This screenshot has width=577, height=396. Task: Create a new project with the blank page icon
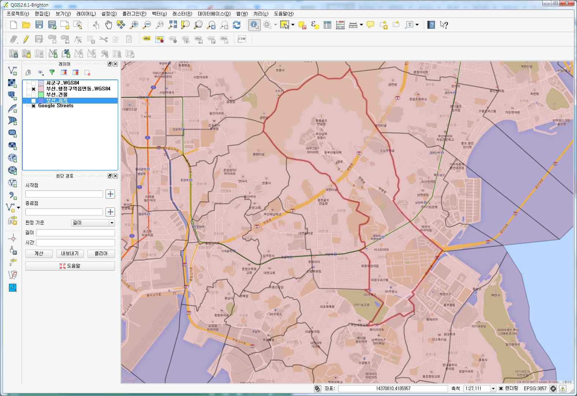pos(14,25)
